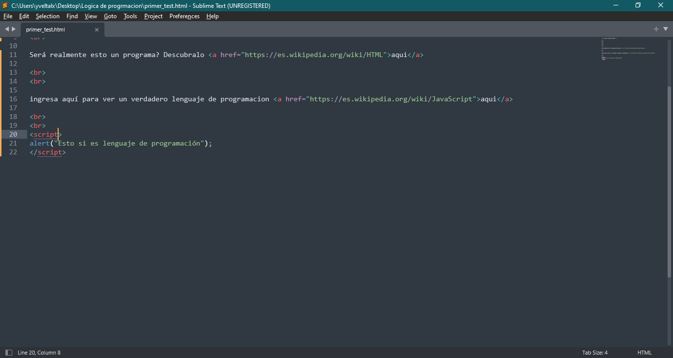Add a new tab with plus icon

pos(656,29)
